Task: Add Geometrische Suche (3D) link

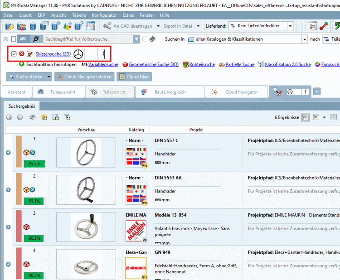Action: (x=154, y=64)
